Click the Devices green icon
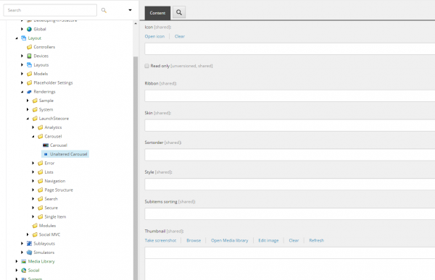Screen dimensions: 435x280 pyautogui.click(x=29, y=56)
